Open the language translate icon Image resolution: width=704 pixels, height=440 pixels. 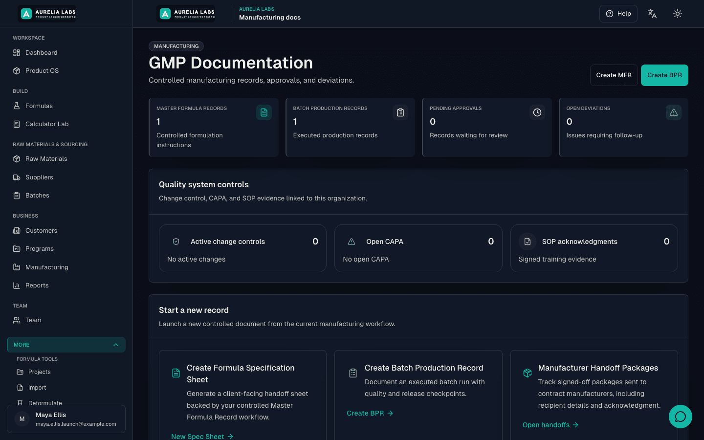point(652,14)
